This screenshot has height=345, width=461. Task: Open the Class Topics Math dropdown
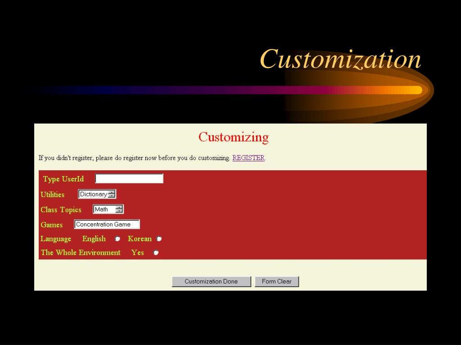point(108,209)
